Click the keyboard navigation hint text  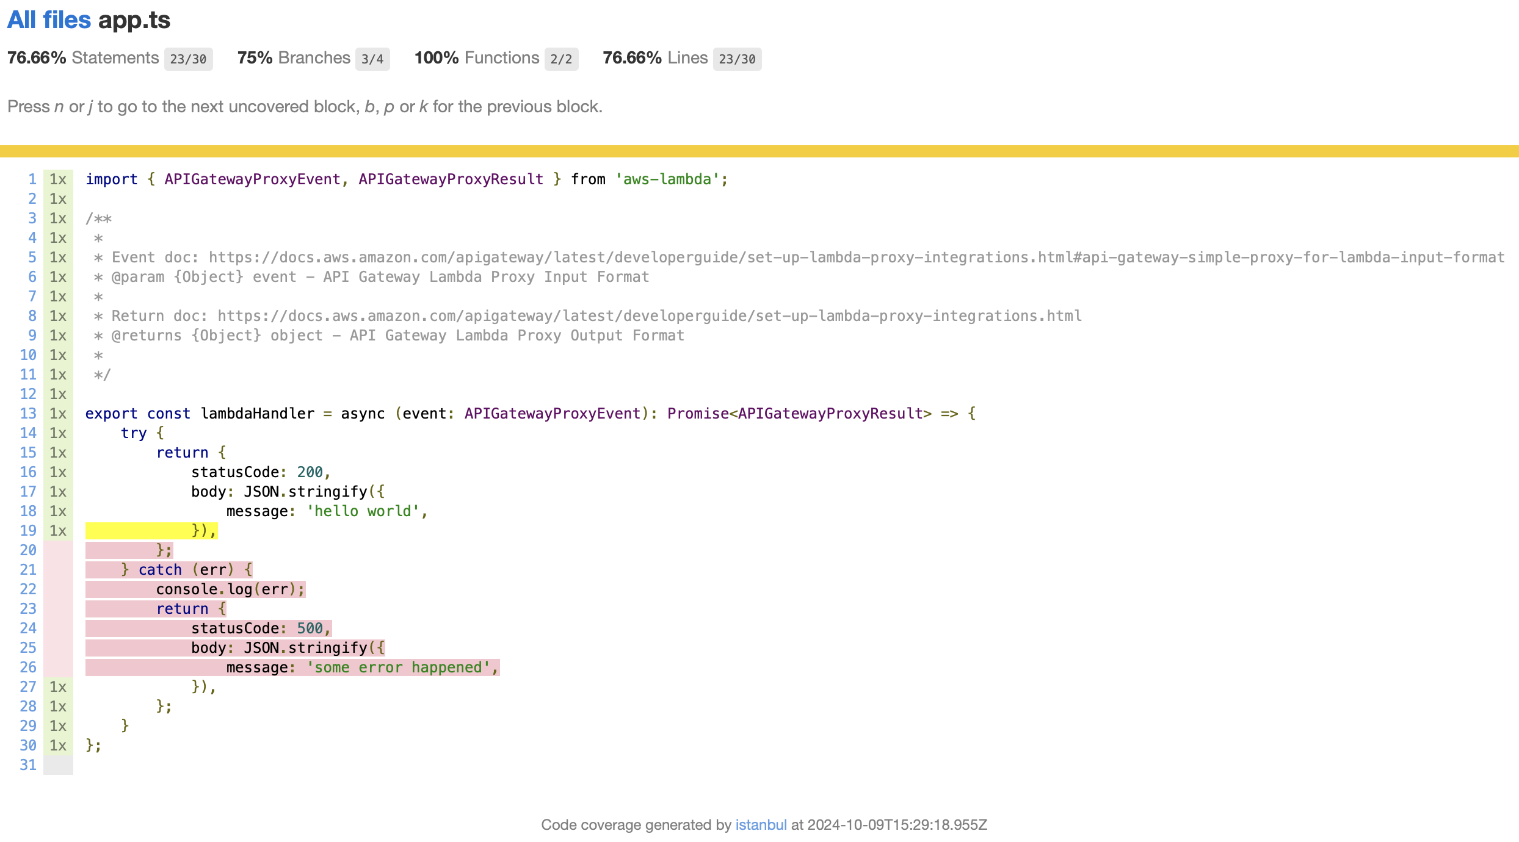click(305, 107)
